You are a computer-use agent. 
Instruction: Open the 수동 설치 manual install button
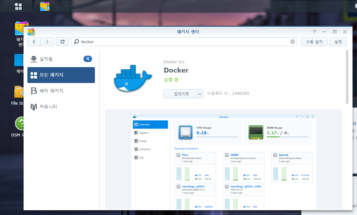point(314,42)
